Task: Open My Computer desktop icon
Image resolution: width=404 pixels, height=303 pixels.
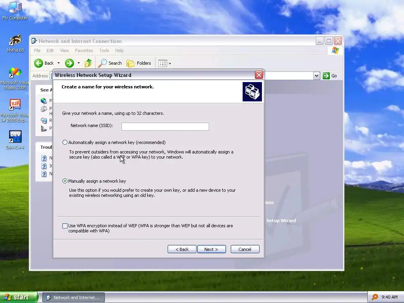Action: tap(15, 10)
